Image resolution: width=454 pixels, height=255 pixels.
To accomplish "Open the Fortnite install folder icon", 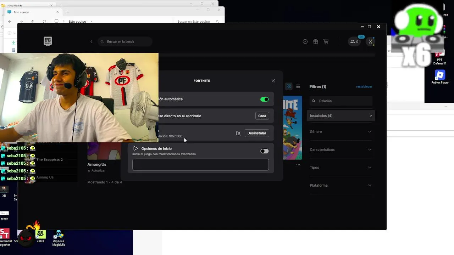I will [238, 133].
